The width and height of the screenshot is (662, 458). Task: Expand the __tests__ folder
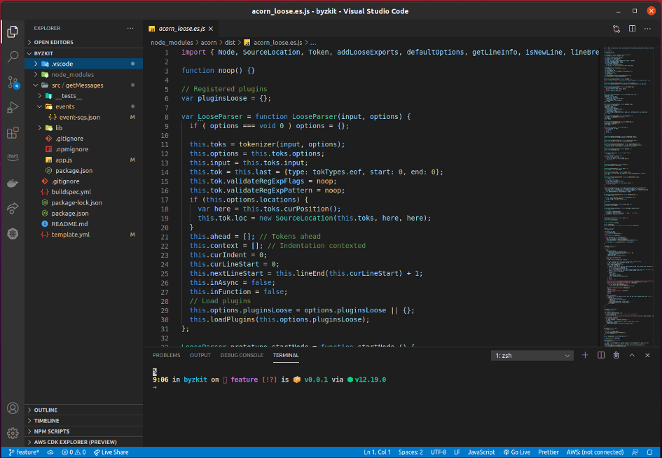click(83, 96)
